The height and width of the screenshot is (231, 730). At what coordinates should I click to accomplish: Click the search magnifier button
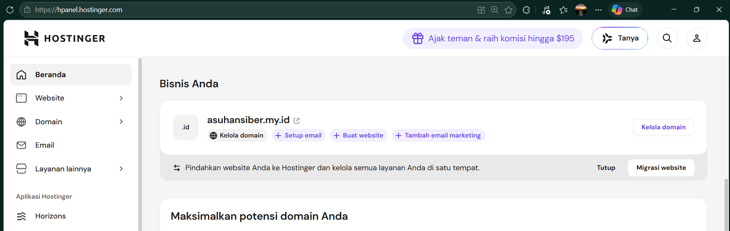click(667, 38)
